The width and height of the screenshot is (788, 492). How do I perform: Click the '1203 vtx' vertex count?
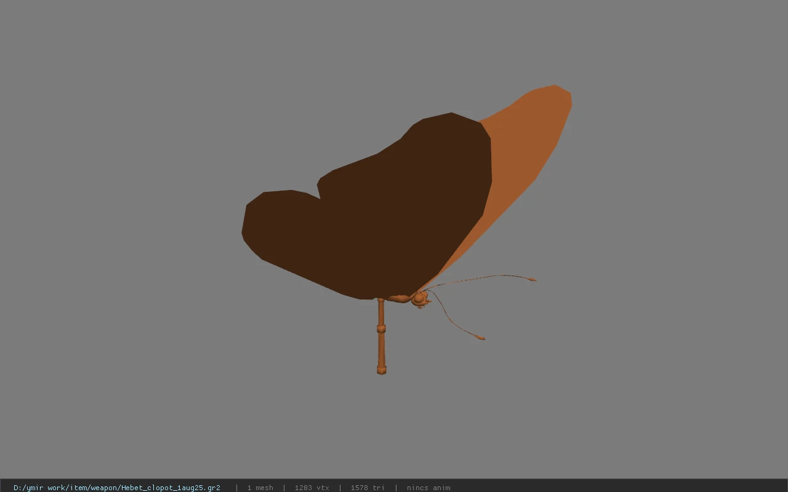point(312,488)
